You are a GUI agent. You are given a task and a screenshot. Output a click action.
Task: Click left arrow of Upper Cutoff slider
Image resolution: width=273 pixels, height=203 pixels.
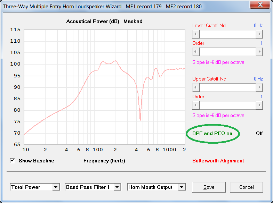coord(196,87)
